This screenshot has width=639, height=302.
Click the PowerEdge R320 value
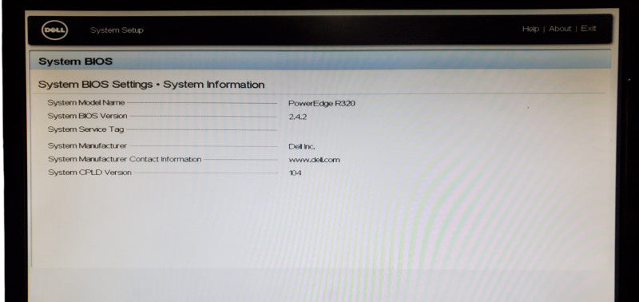322,104
